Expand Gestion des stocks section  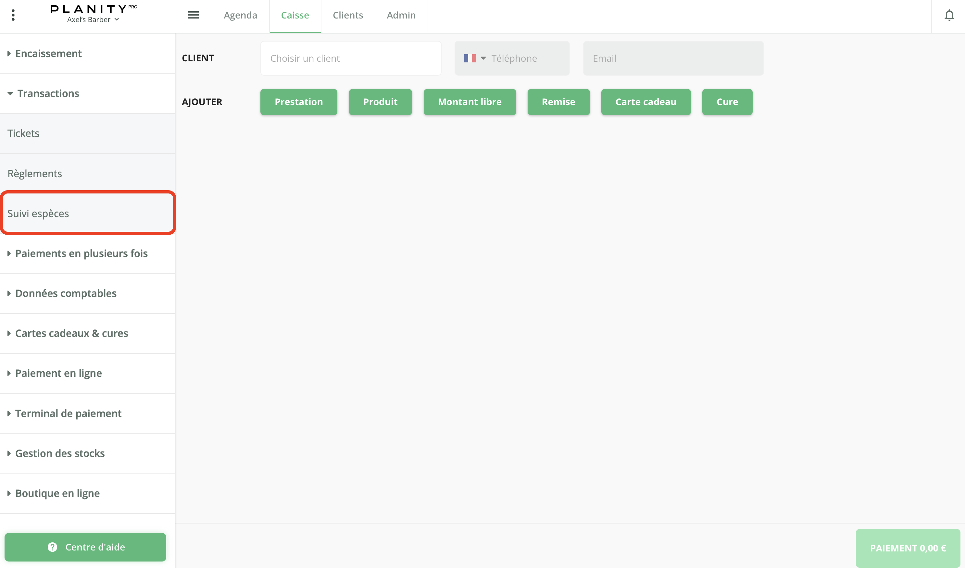pyautogui.click(x=60, y=453)
